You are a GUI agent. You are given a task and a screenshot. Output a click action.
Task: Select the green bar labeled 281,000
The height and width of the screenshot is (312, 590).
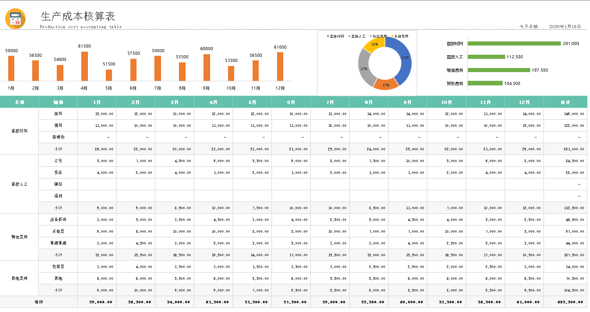(x=514, y=43)
